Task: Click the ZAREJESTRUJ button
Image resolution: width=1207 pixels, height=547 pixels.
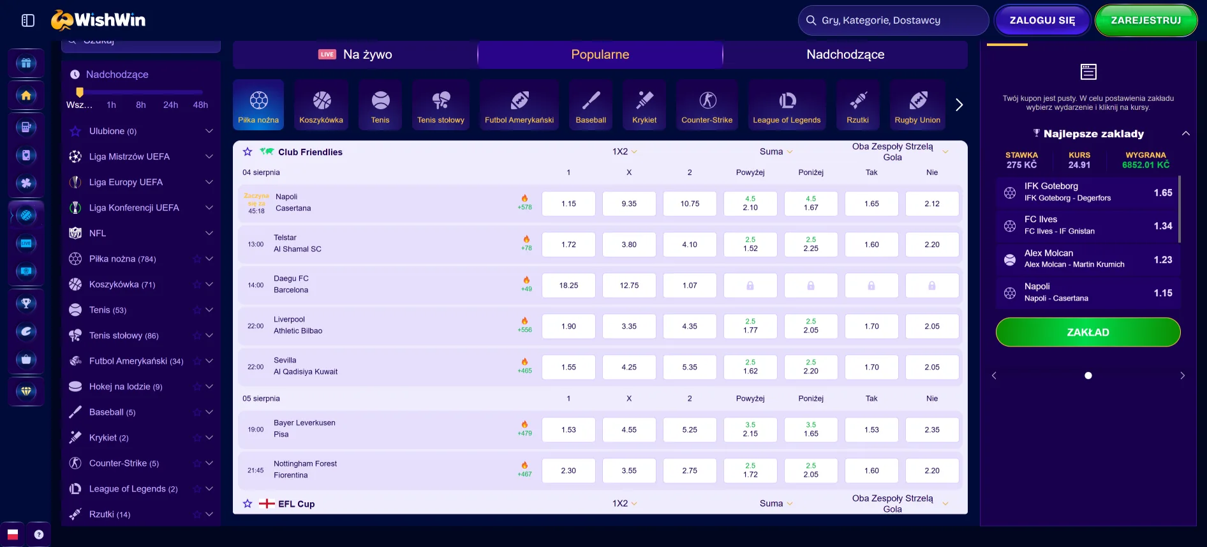Action: pyautogui.click(x=1146, y=20)
